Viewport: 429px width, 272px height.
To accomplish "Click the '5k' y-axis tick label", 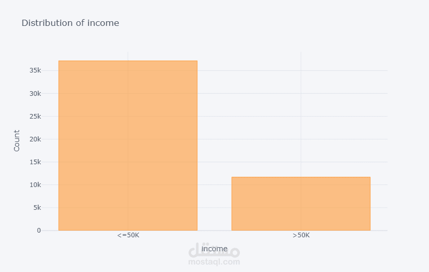I will (36, 208).
